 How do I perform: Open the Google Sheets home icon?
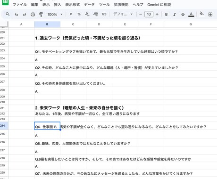click(5, 2)
